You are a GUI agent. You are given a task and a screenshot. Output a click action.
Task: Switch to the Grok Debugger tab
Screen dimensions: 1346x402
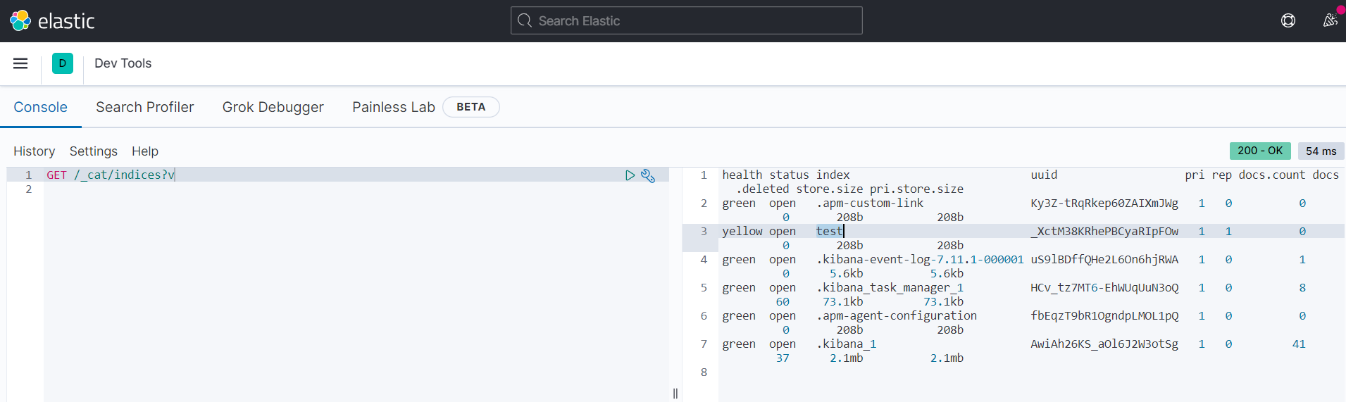point(273,107)
